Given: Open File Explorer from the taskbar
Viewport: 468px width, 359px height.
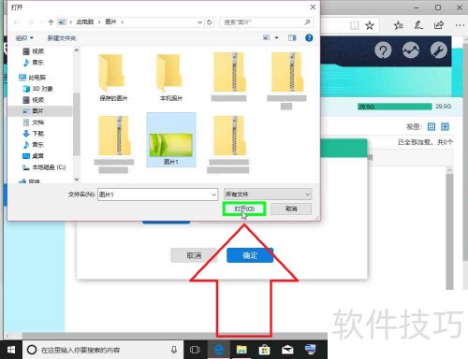Looking at the screenshot, I should [x=241, y=350].
